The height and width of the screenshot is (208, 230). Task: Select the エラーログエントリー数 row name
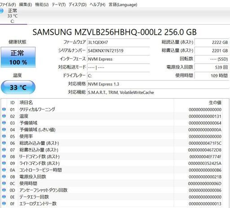(x=38, y=204)
